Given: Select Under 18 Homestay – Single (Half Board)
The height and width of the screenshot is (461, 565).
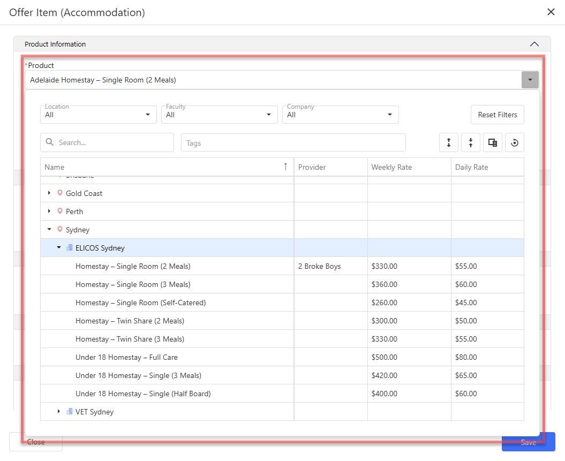Looking at the screenshot, I should tap(282, 394).
